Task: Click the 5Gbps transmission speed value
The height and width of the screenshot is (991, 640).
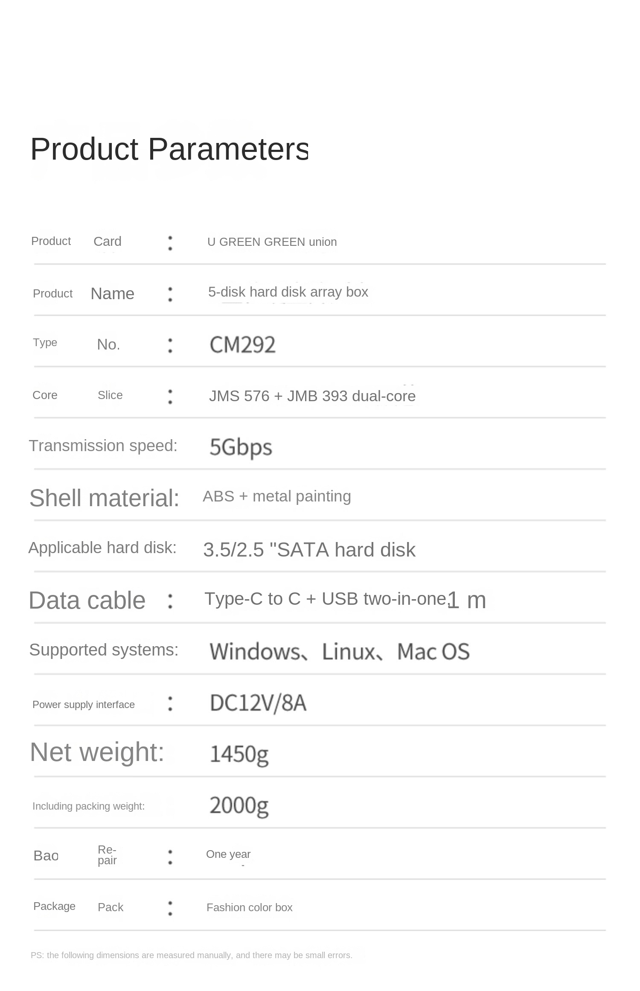Action: tap(241, 447)
